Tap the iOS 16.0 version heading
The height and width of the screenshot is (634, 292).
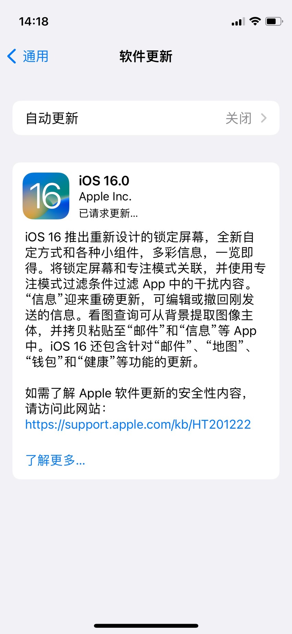click(x=104, y=181)
